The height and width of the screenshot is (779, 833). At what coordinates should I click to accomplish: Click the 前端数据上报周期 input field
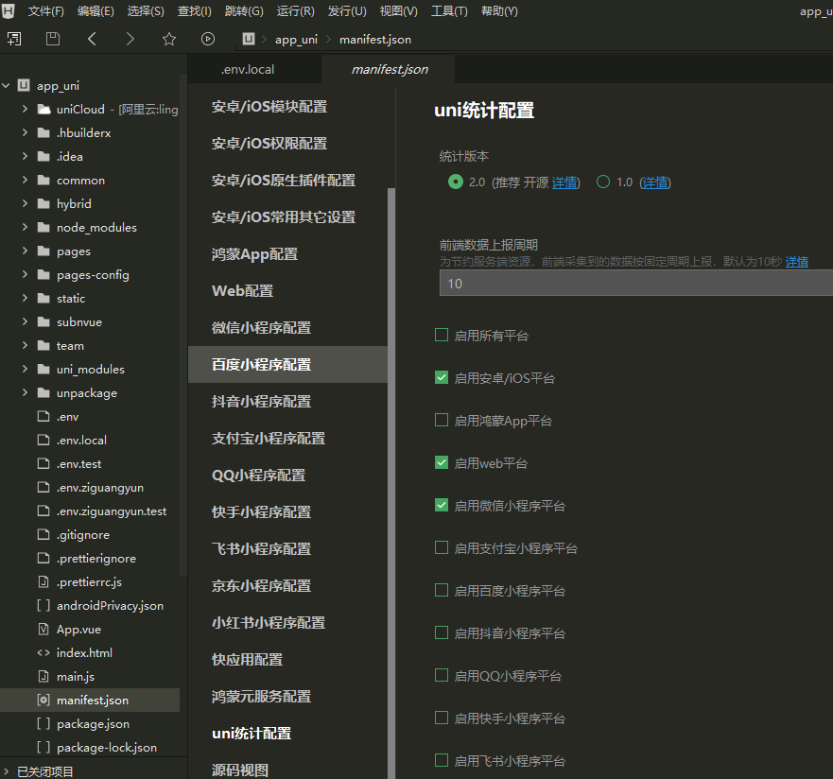tap(633, 283)
